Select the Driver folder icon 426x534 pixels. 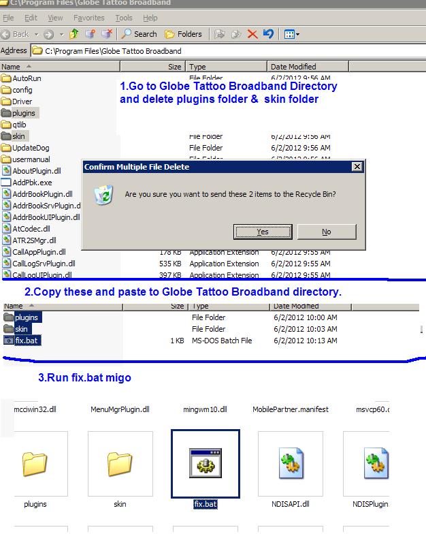(x=6, y=101)
